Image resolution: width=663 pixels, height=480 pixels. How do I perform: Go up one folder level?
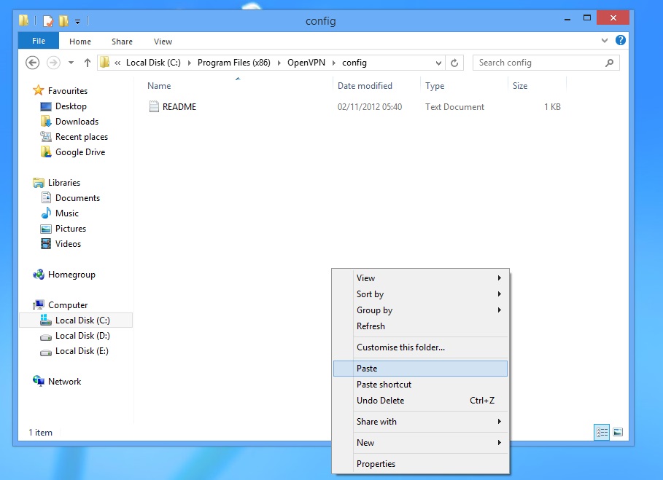87,63
